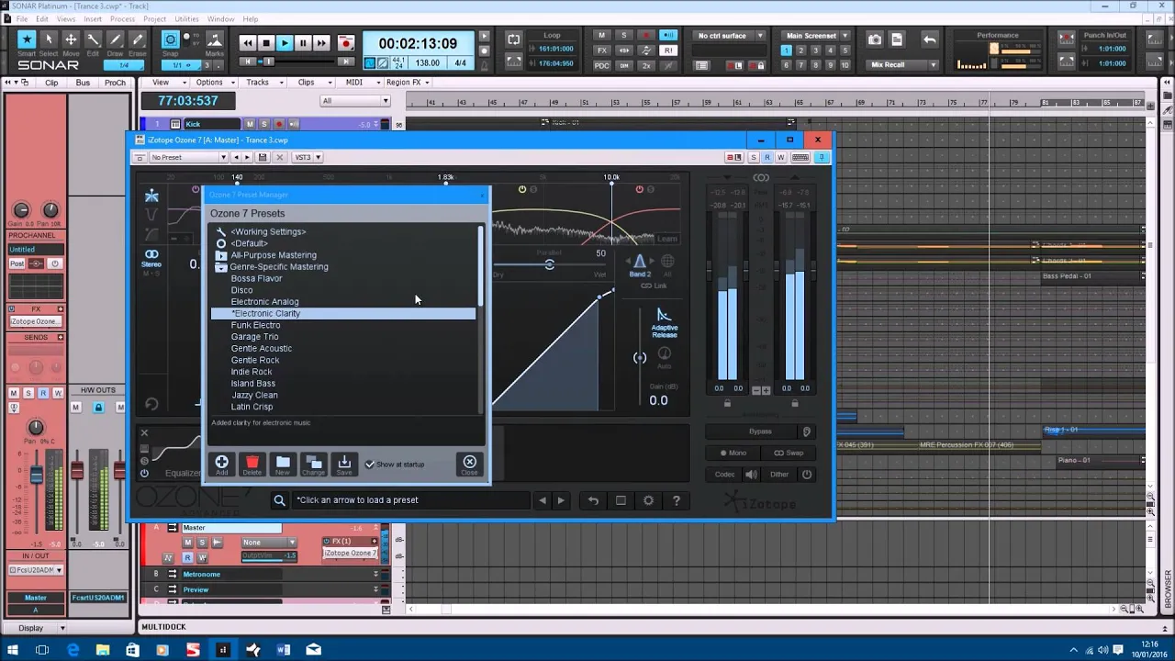Click the Master bus volume fader
The width and height of the screenshot is (1175, 661).
click(37, 474)
